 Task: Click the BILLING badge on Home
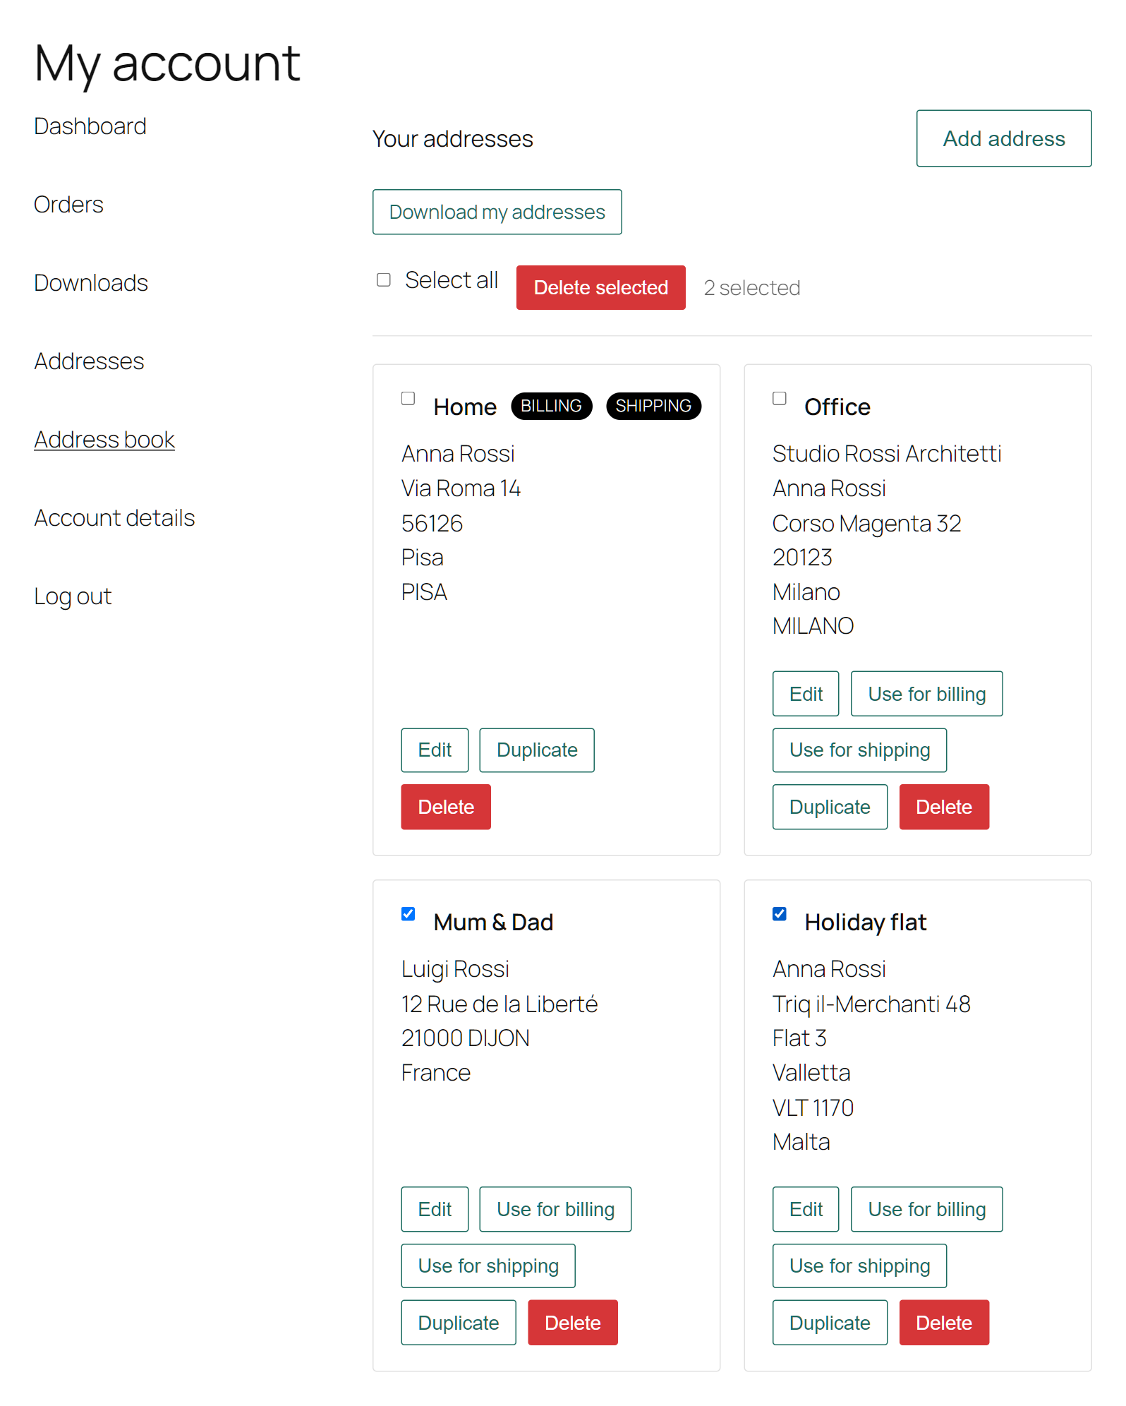(x=551, y=406)
